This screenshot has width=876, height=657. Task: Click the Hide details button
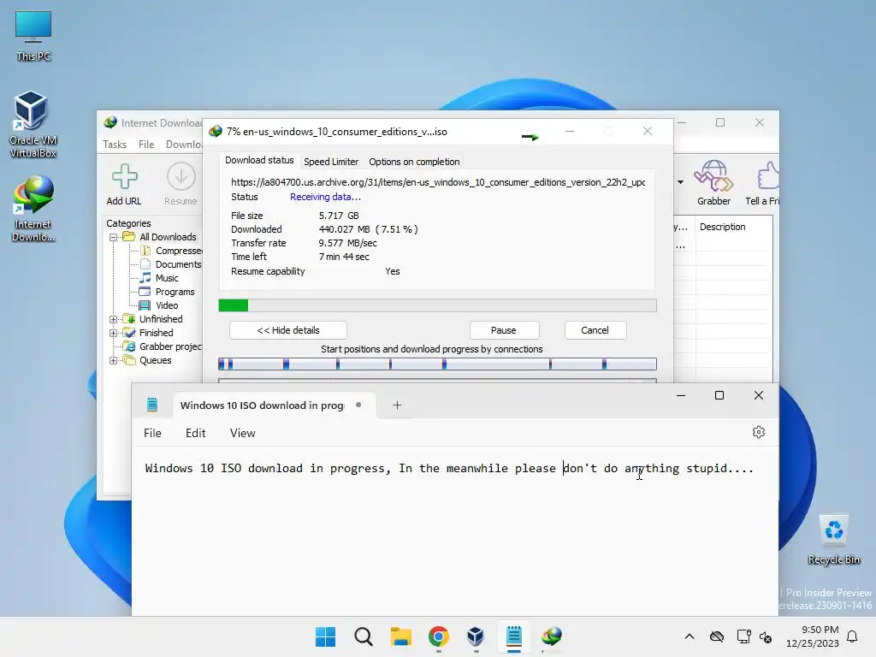click(288, 330)
